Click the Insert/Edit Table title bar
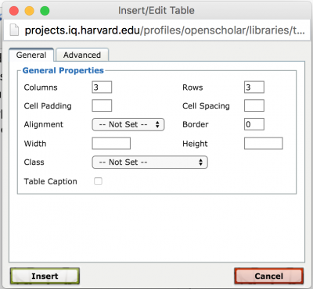 (x=156, y=11)
